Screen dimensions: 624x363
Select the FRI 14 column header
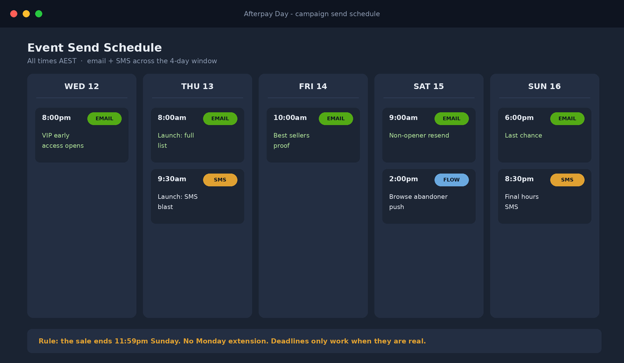(x=313, y=86)
